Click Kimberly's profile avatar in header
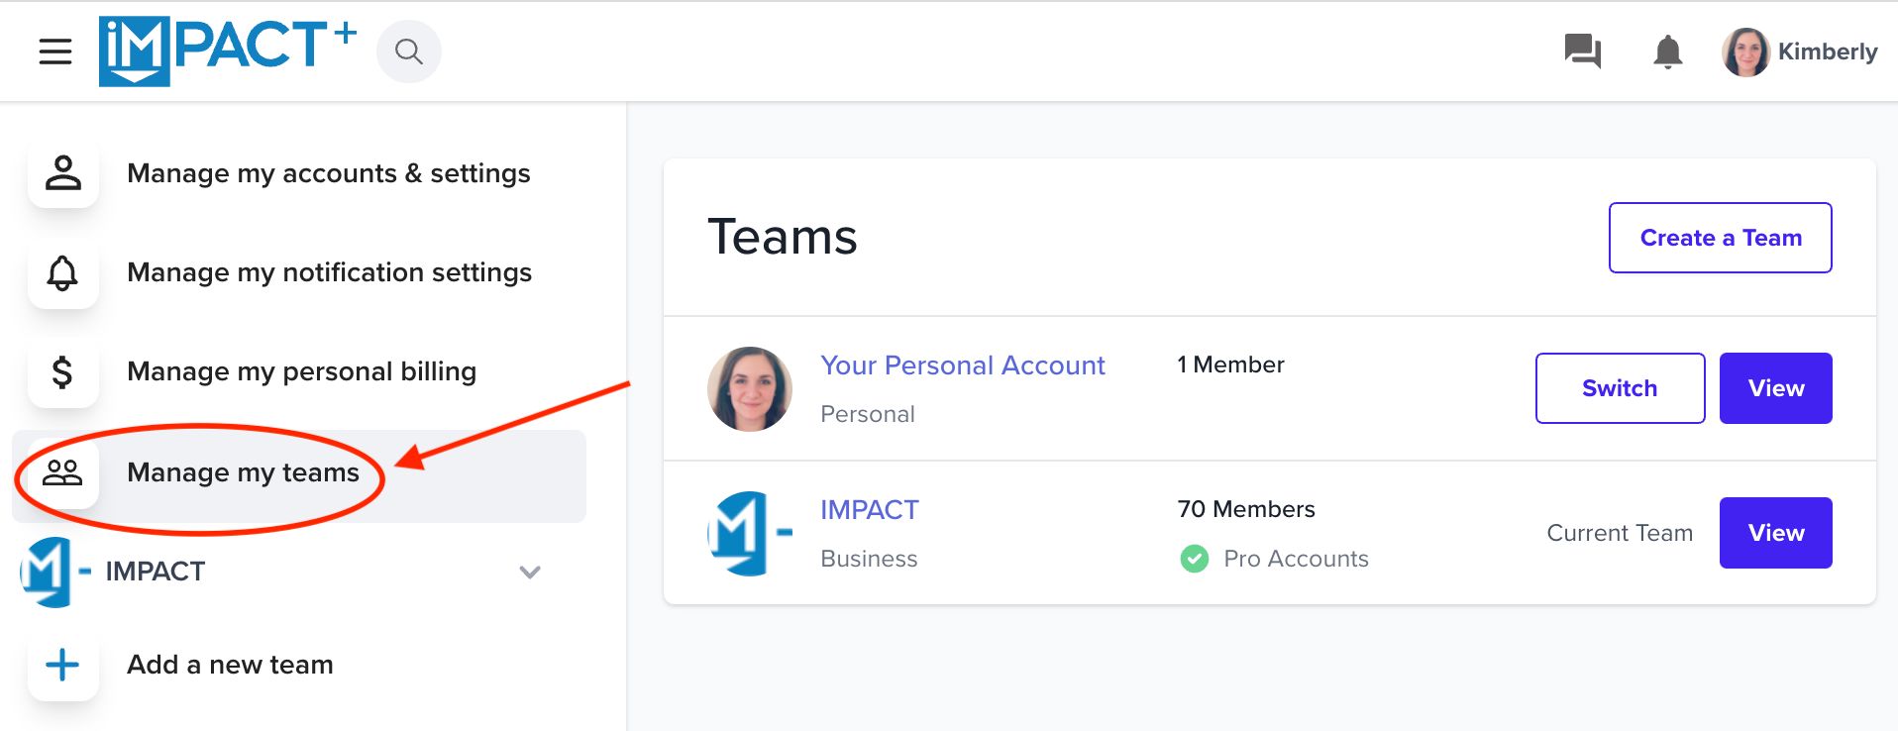 coord(1745,52)
